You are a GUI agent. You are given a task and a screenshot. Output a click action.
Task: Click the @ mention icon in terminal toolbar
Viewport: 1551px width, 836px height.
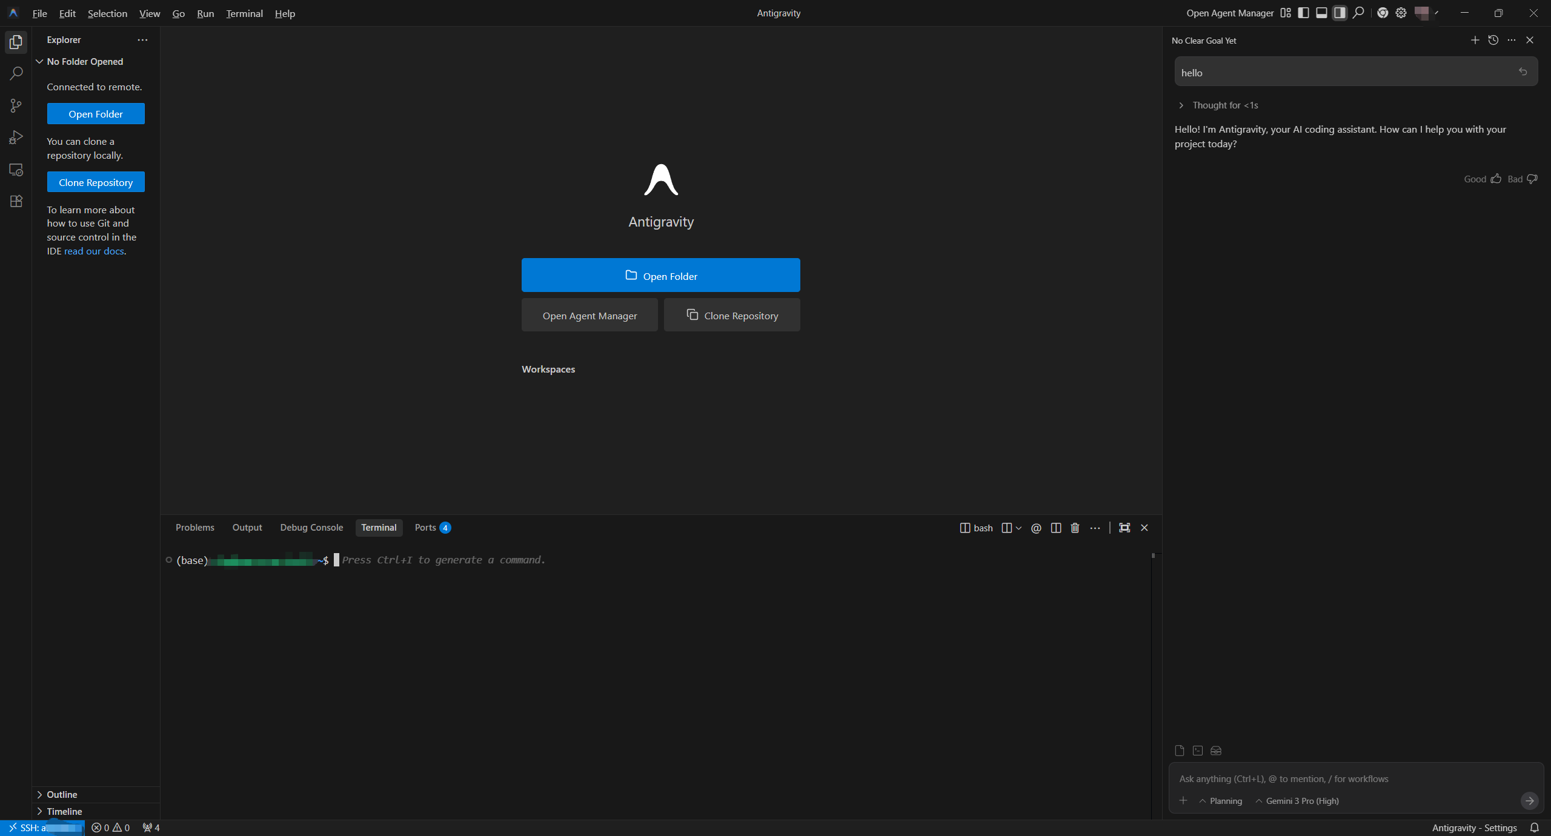[1036, 528]
